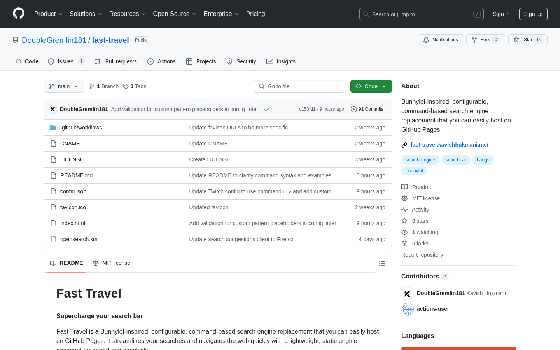Screen dimensions: 560x350
Task: Open the main branch selector dropdown
Action: pyautogui.click(x=64, y=86)
